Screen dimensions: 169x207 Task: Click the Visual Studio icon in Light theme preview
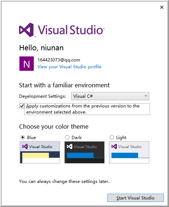pyautogui.click(x=114, y=147)
